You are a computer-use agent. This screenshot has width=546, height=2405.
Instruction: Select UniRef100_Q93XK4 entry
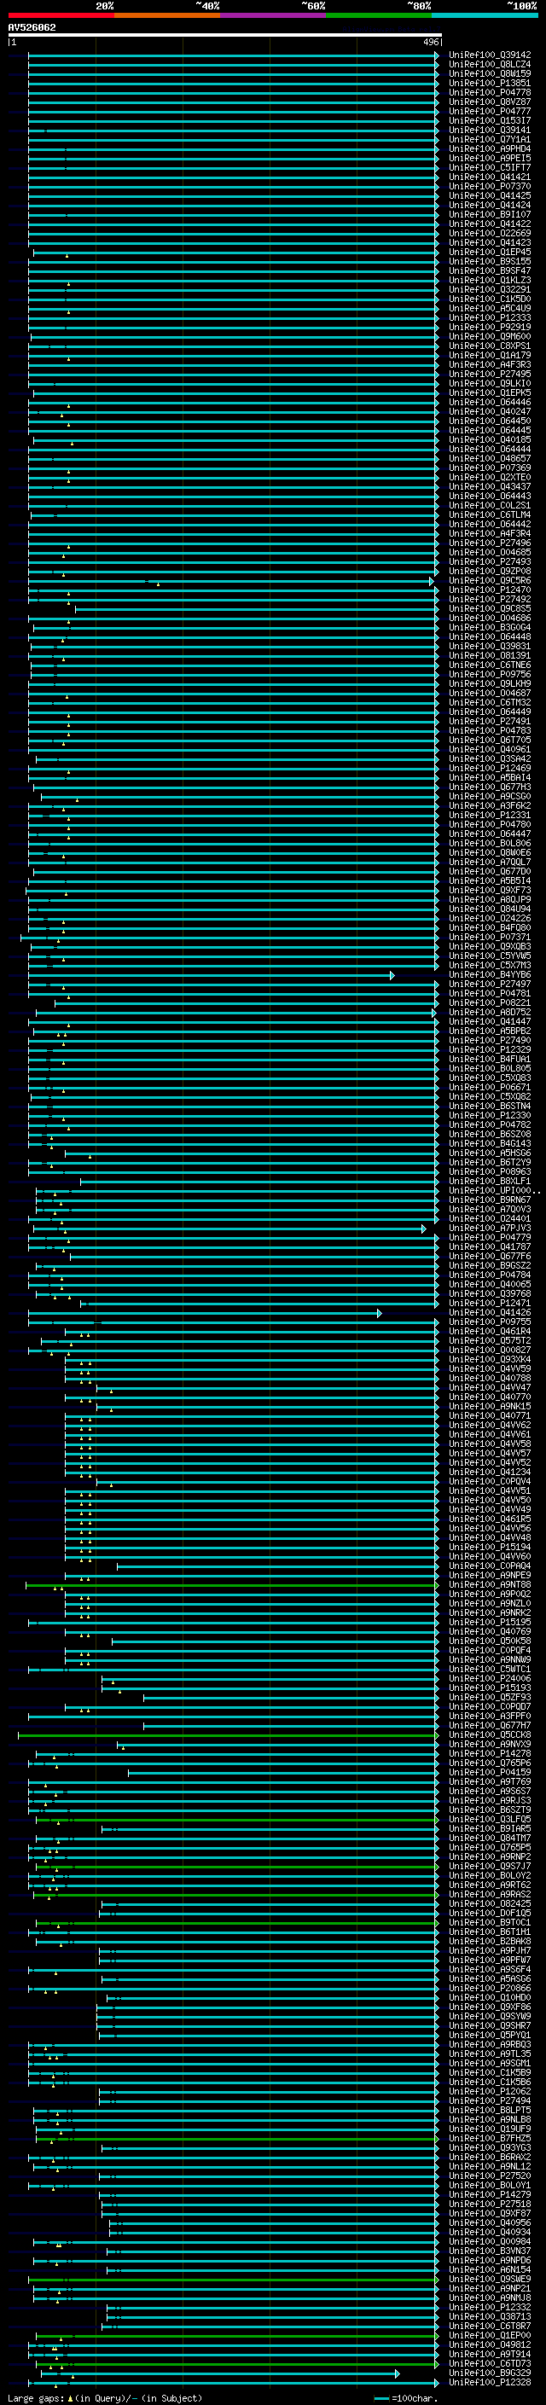(490, 1359)
